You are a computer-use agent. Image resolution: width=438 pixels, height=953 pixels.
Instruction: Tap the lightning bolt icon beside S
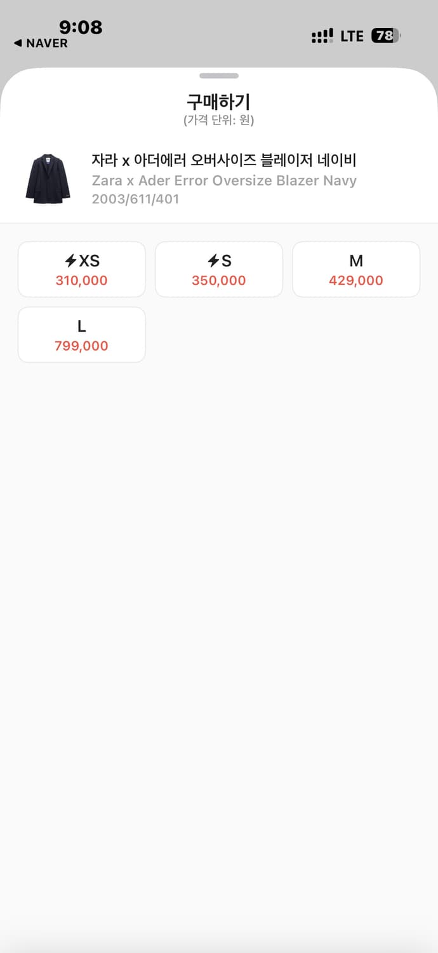[x=213, y=260]
